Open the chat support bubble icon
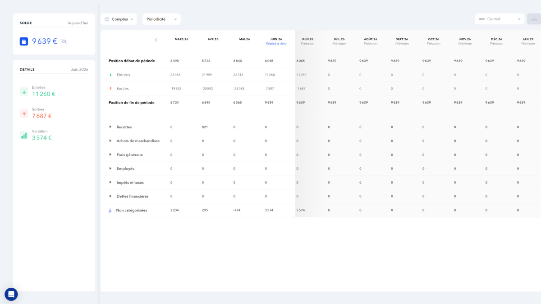The width and height of the screenshot is (541, 304). (11, 295)
